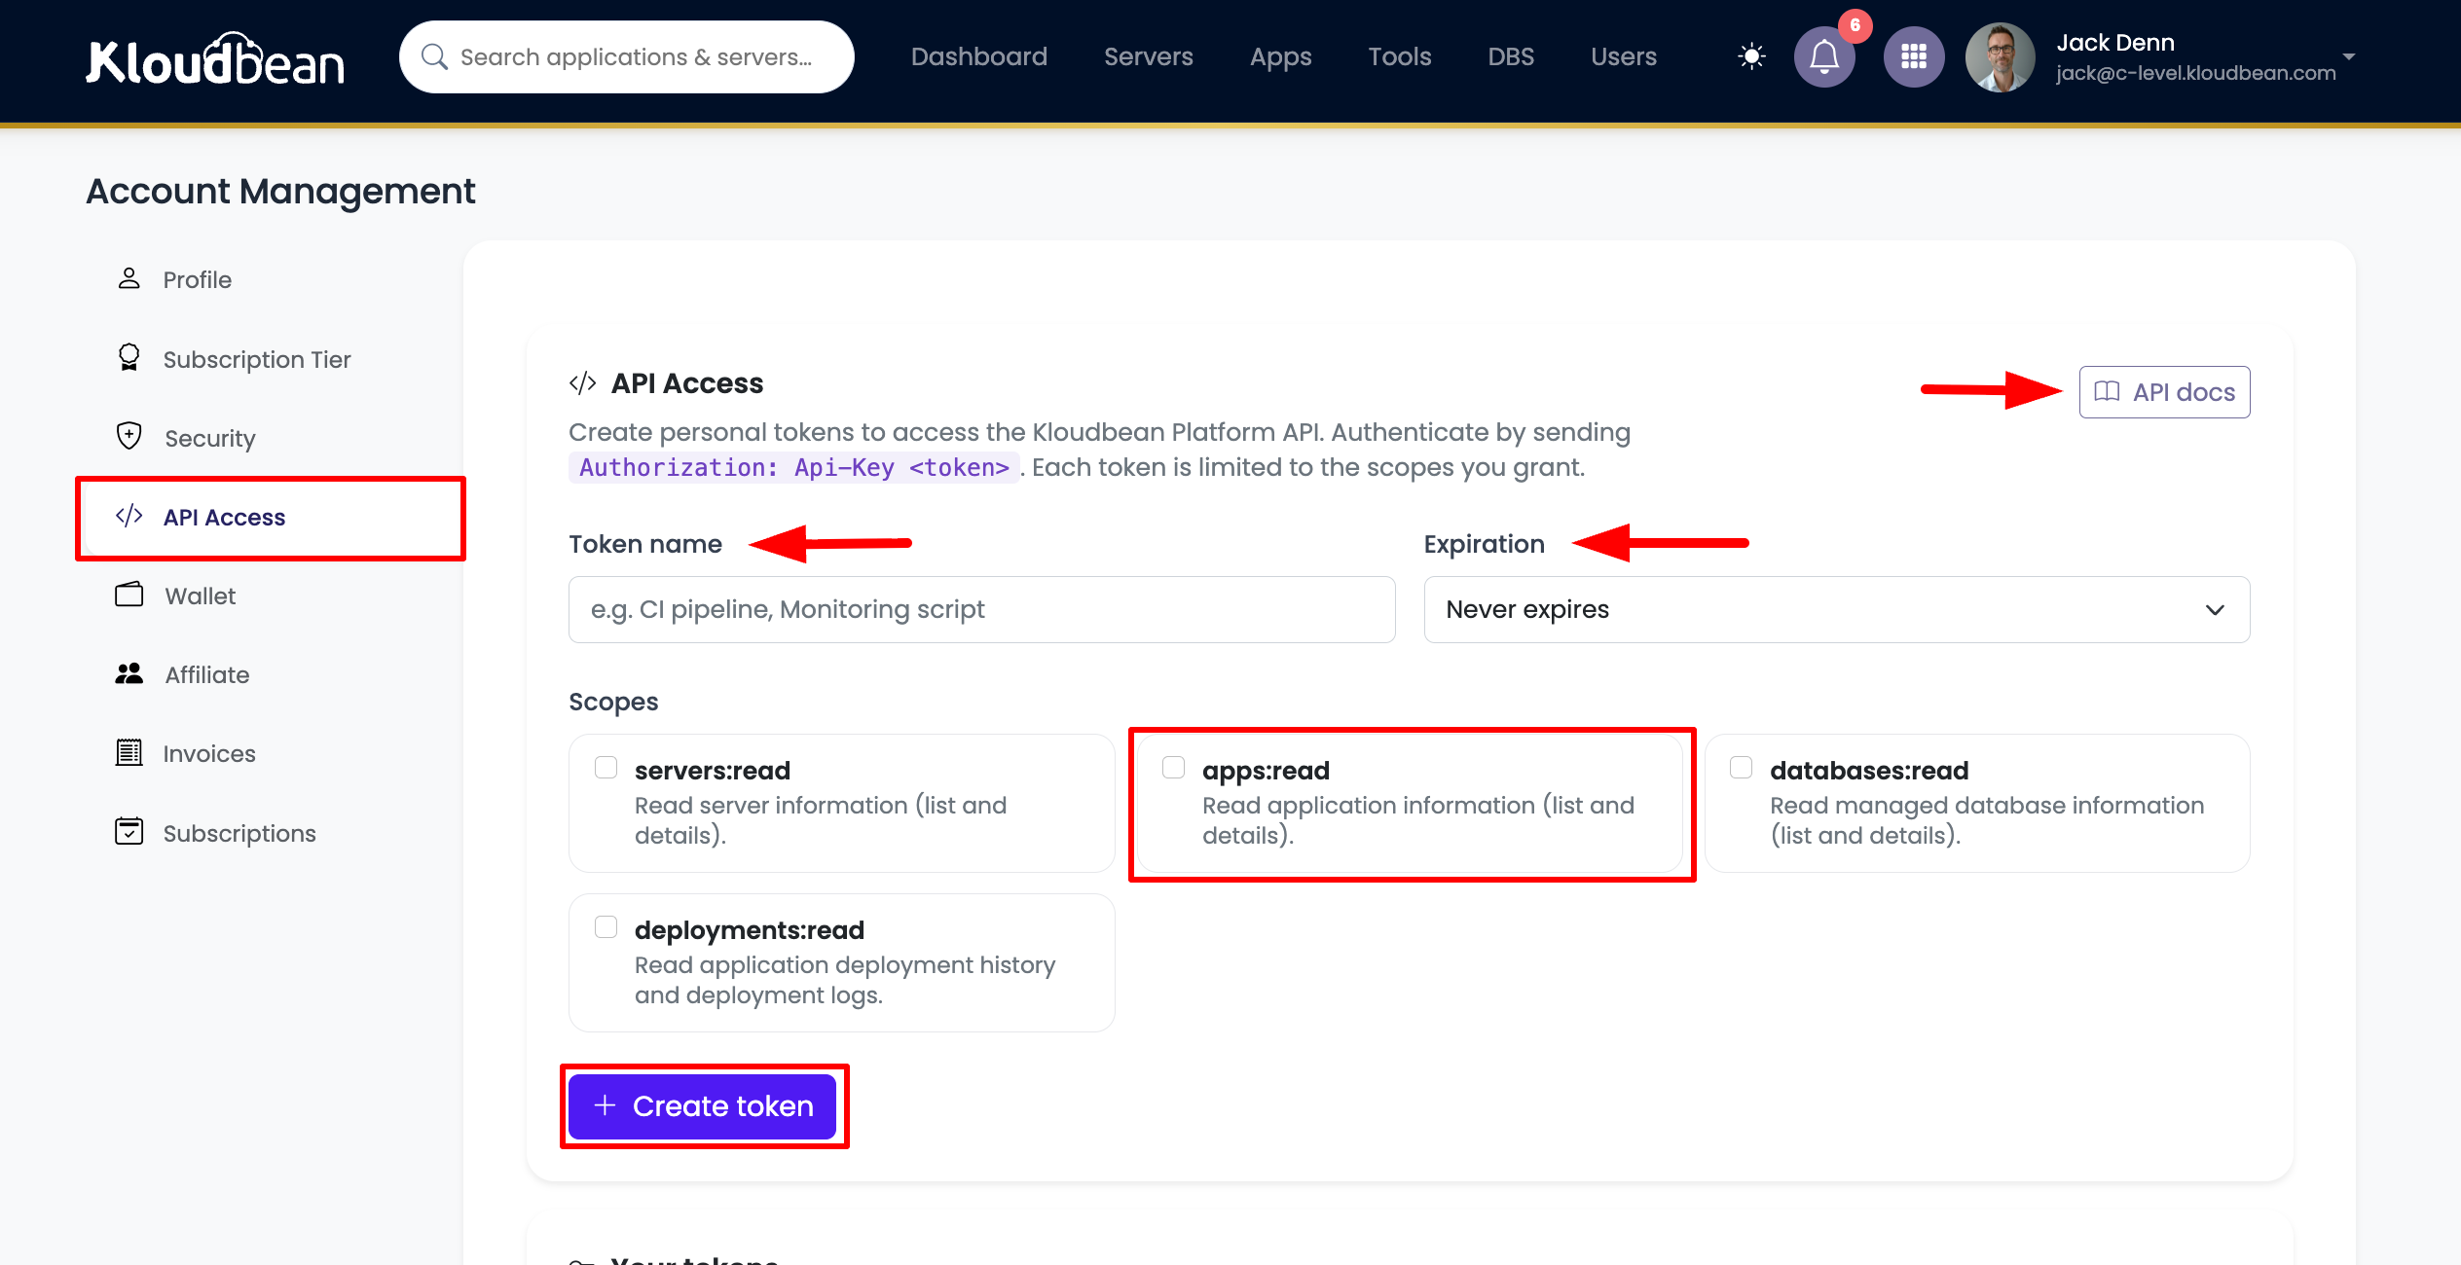Click the deployments:read scope label
The height and width of the screenshot is (1265, 2461).
[x=749, y=930]
